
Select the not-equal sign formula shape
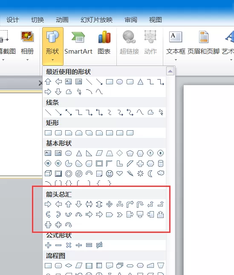coord(99,245)
